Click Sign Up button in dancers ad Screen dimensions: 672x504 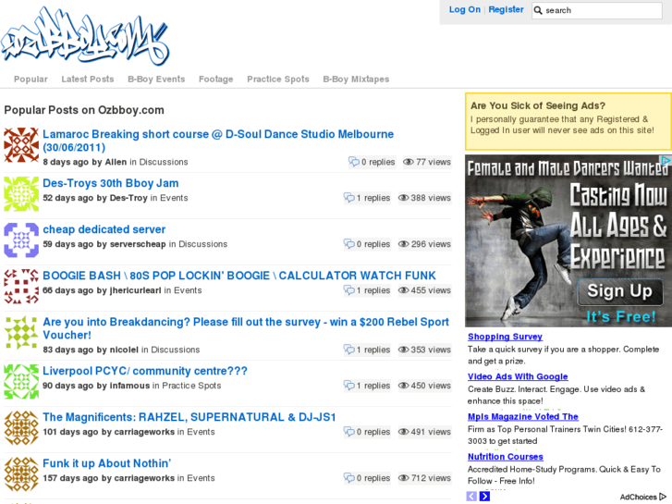(619, 291)
